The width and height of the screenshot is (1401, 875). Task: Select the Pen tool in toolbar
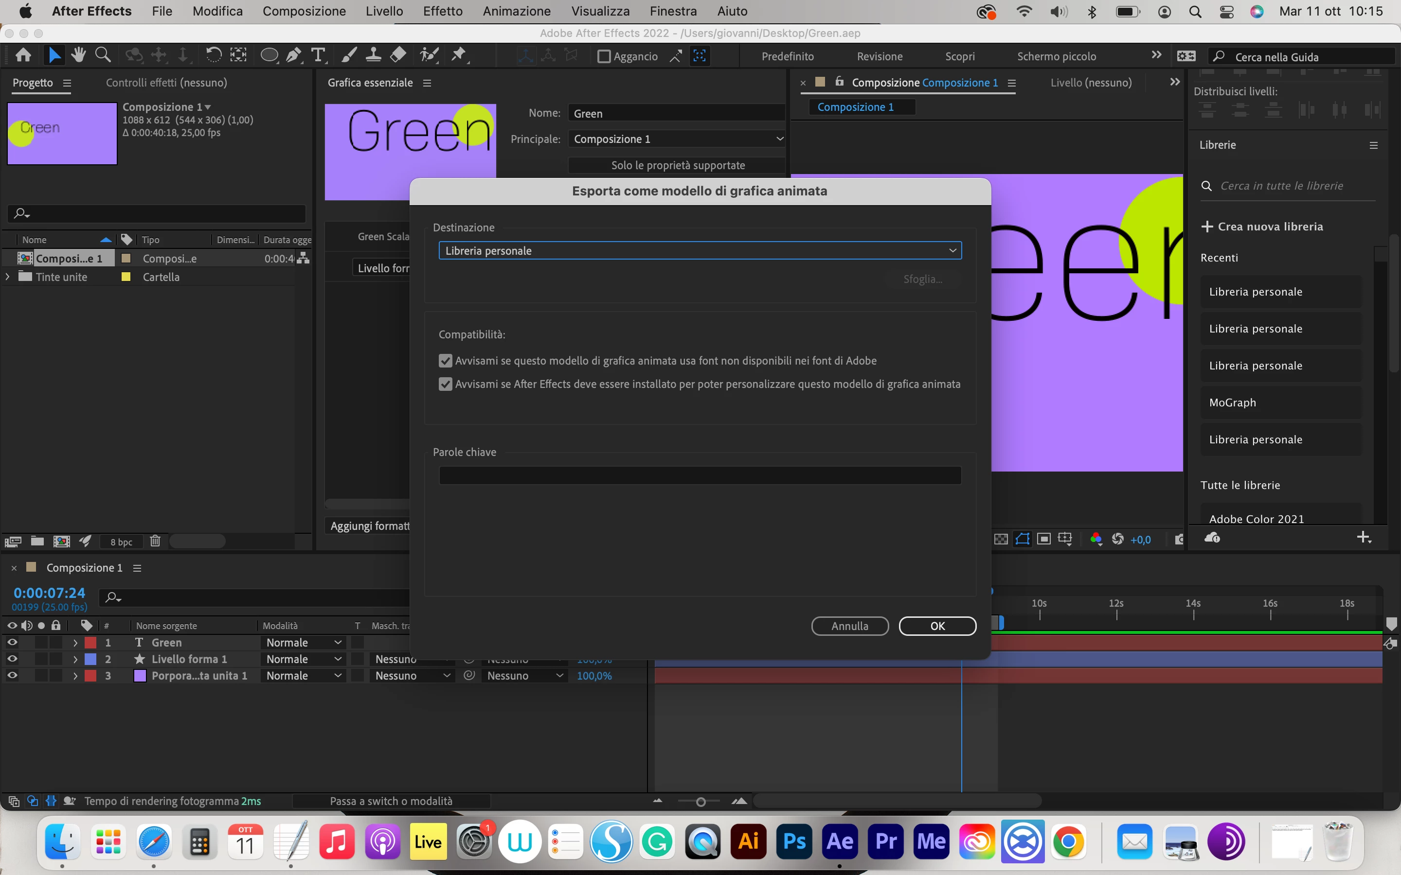293,55
